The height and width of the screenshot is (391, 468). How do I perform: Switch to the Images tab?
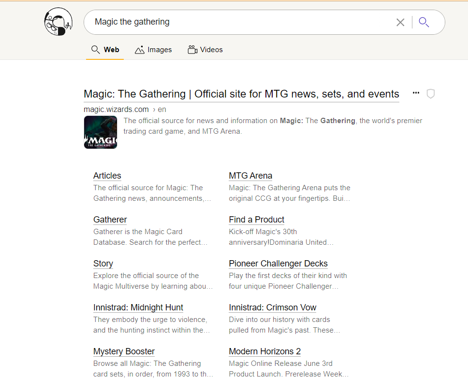tap(154, 50)
